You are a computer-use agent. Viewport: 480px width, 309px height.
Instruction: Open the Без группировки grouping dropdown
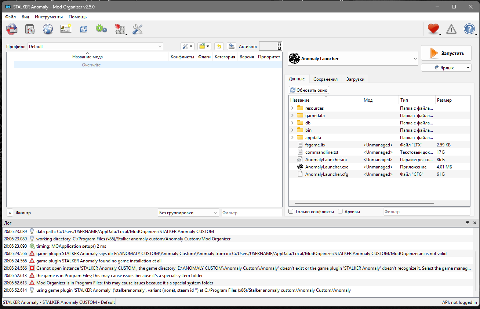(188, 212)
